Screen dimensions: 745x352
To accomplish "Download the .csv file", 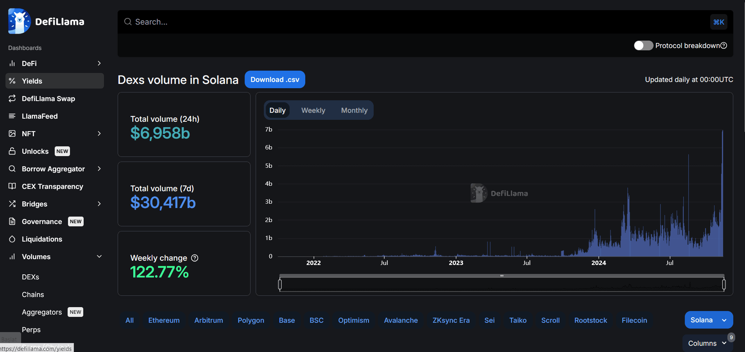I will click(x=275, y=80).
